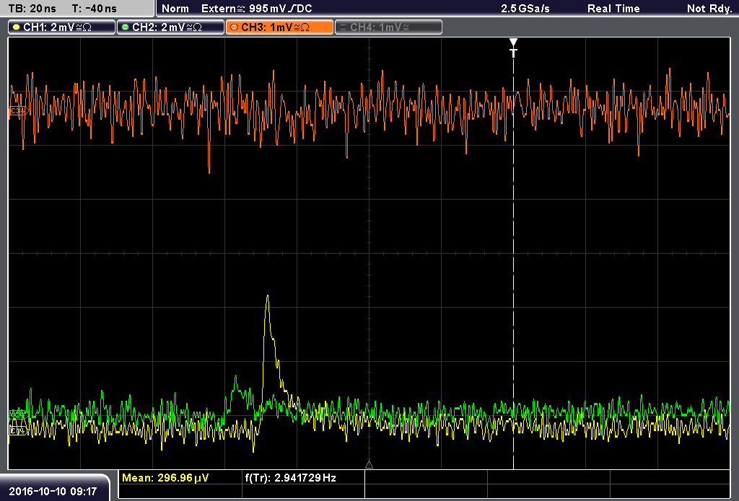Click the time reference triangle at grid bottom
This screenshot has width=739, height=501.
click(x=369, y=465)
